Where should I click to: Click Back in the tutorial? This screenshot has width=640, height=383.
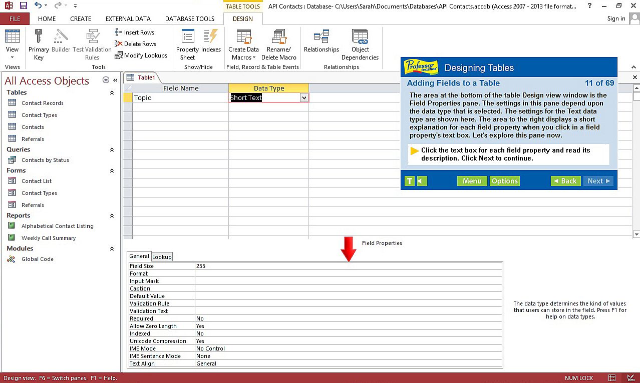click(566, 181)
